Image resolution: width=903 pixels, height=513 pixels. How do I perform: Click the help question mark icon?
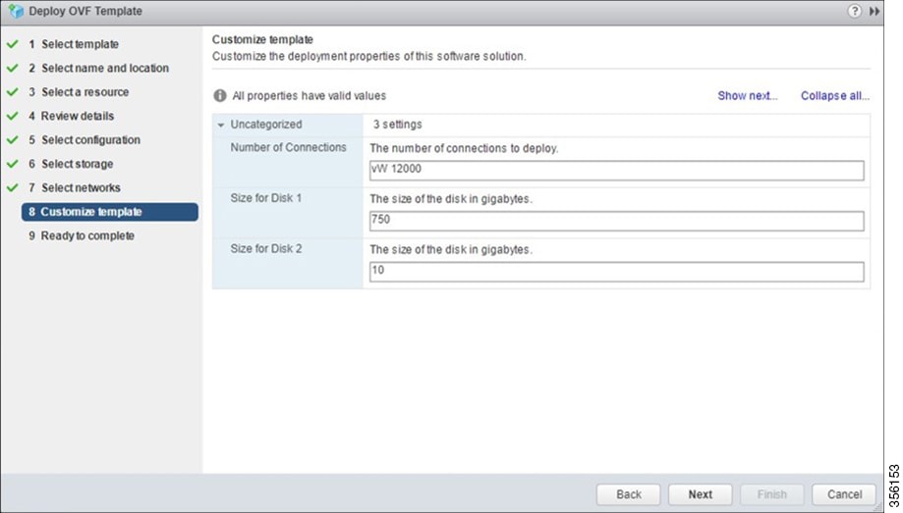pyautogui.click(x=854, y=11)
